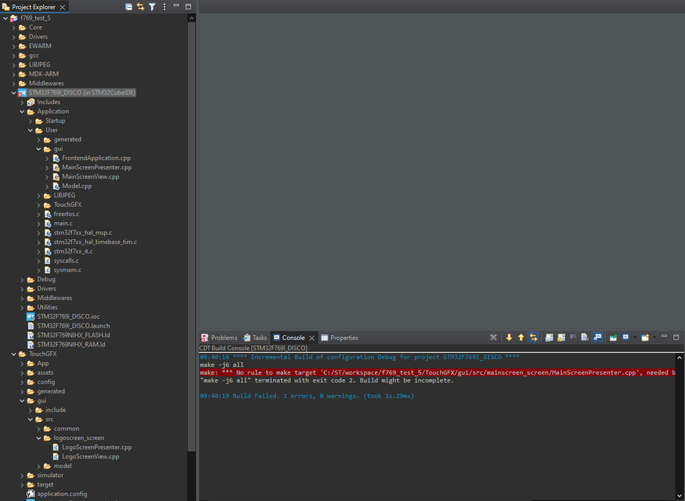Maximize the Console panel
685x501 pixels.
click(676, 337)
